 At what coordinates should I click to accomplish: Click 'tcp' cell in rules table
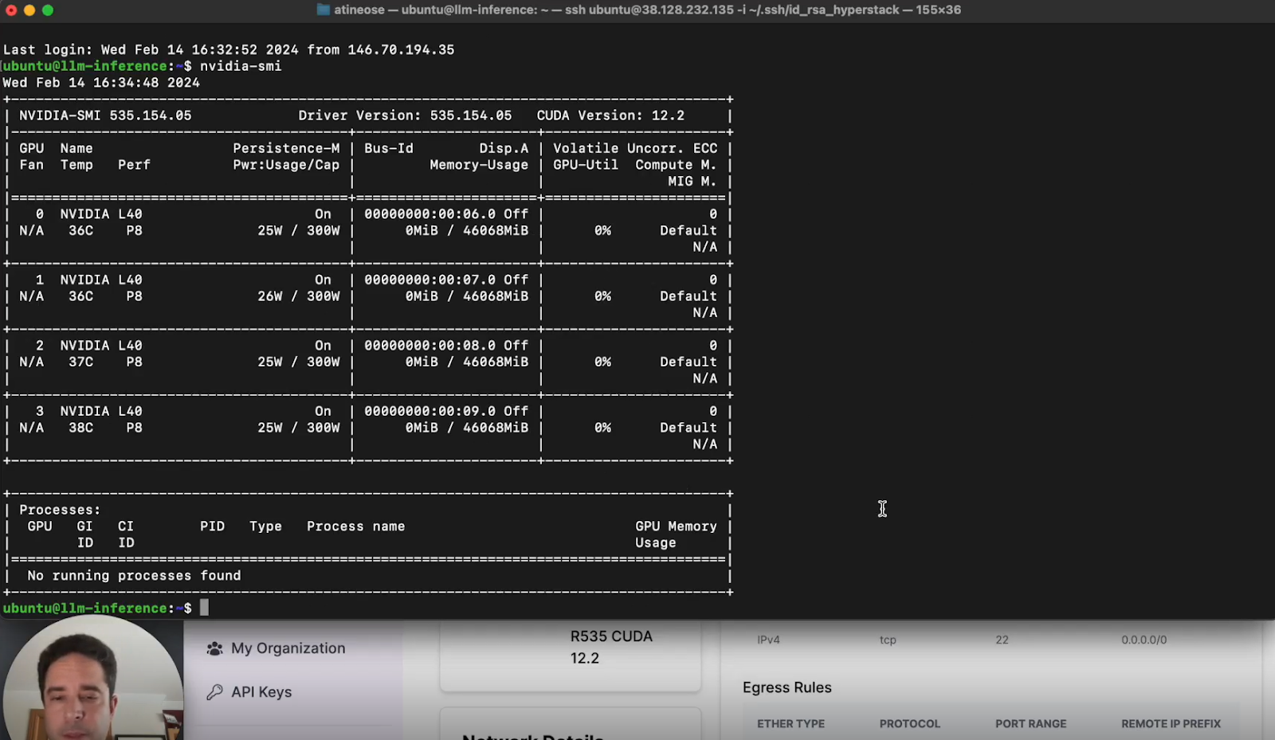click(x=888, y=640)
